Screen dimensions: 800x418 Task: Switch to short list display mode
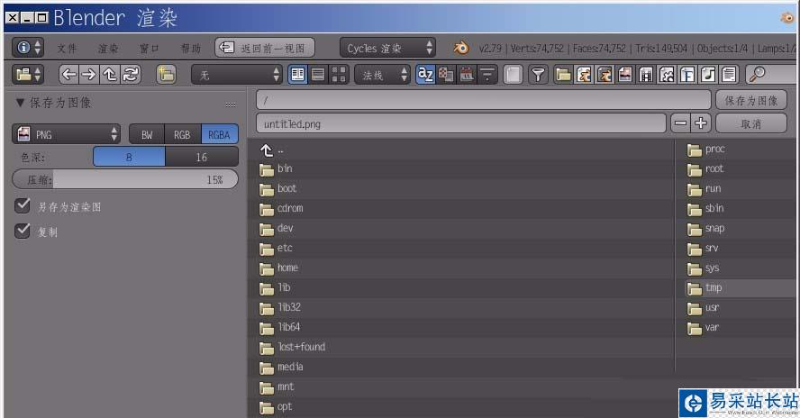pyautogui.click(x=297, y=75)
